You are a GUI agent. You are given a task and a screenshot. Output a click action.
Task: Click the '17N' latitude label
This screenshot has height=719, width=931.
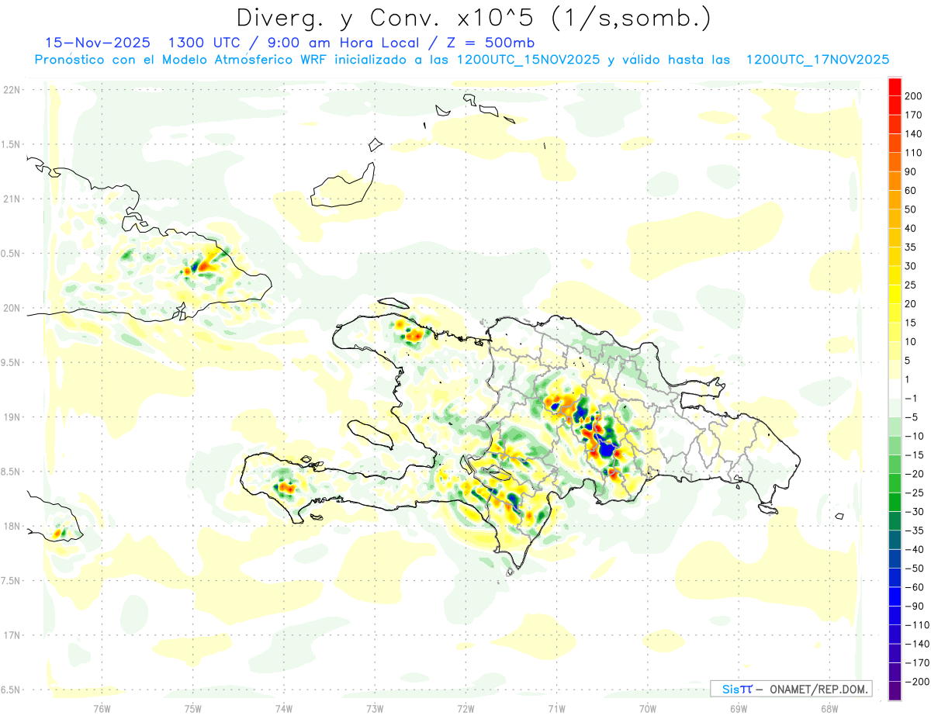pyautogui.click(x=11, y=636)
